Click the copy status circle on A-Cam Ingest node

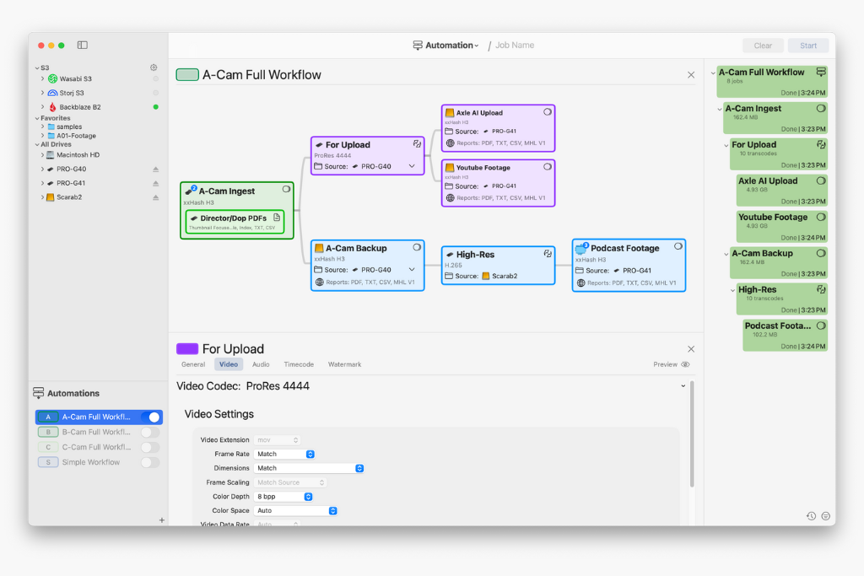tap(287, 190)
